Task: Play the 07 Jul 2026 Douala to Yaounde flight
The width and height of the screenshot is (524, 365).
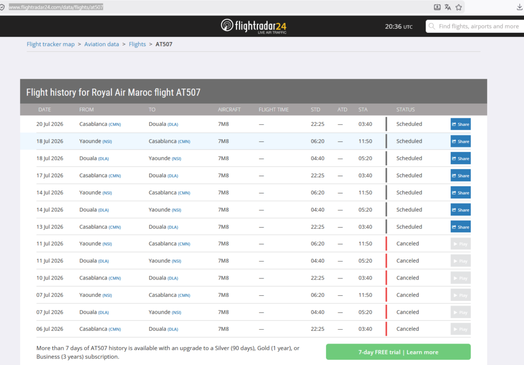Action: click(x=461, y=312)
